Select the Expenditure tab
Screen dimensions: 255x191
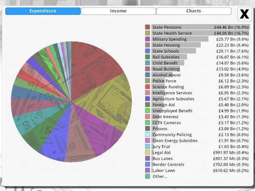pos(43,11)
